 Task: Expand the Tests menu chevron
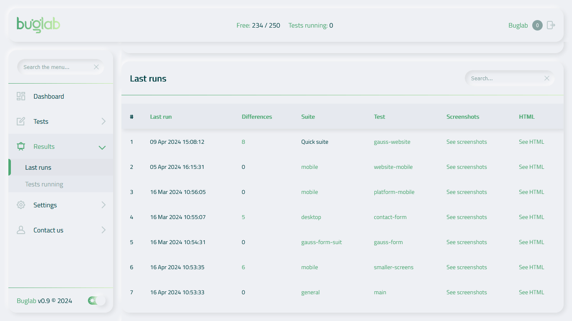click(103, 121)
